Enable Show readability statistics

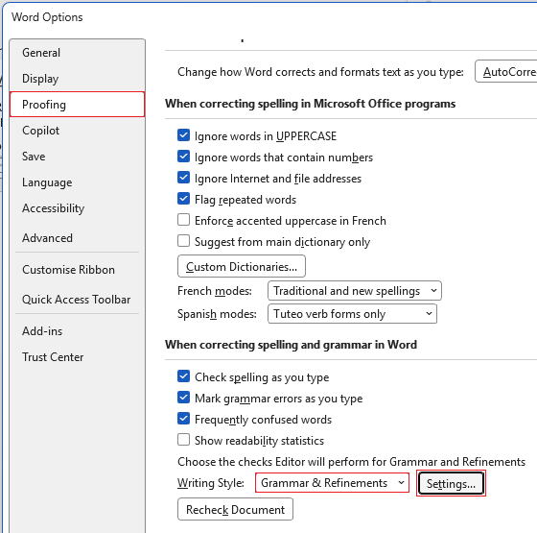tap(183, 440)
